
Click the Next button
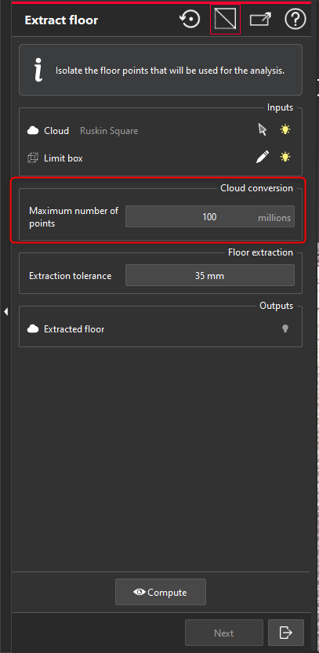(x=224, y=633)
